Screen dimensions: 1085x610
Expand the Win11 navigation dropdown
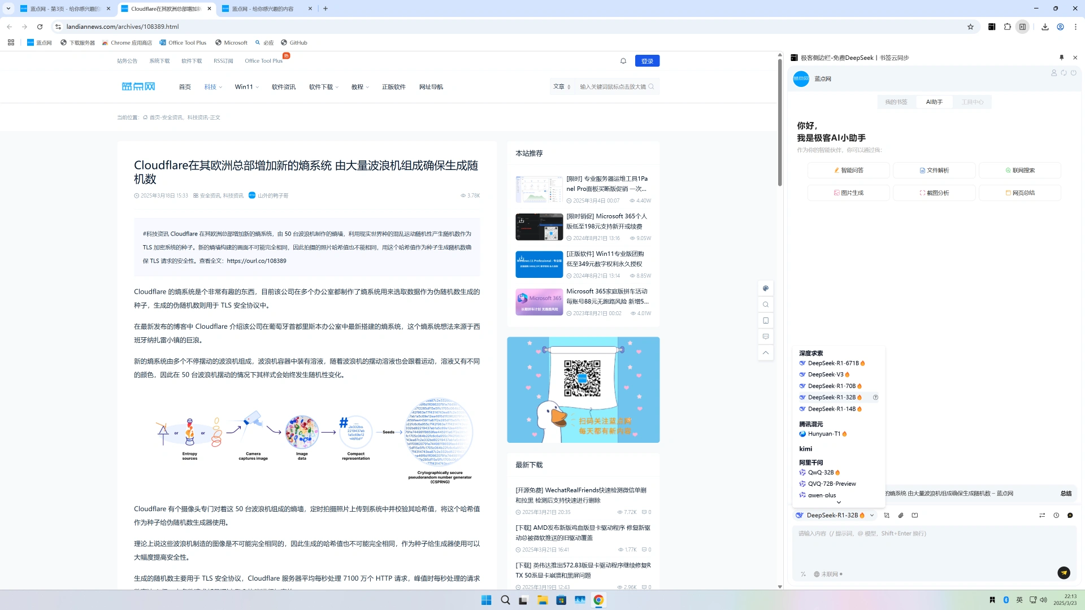[x=247, y=87]
